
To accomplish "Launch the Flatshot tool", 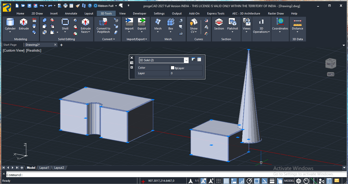I will 233,24.
